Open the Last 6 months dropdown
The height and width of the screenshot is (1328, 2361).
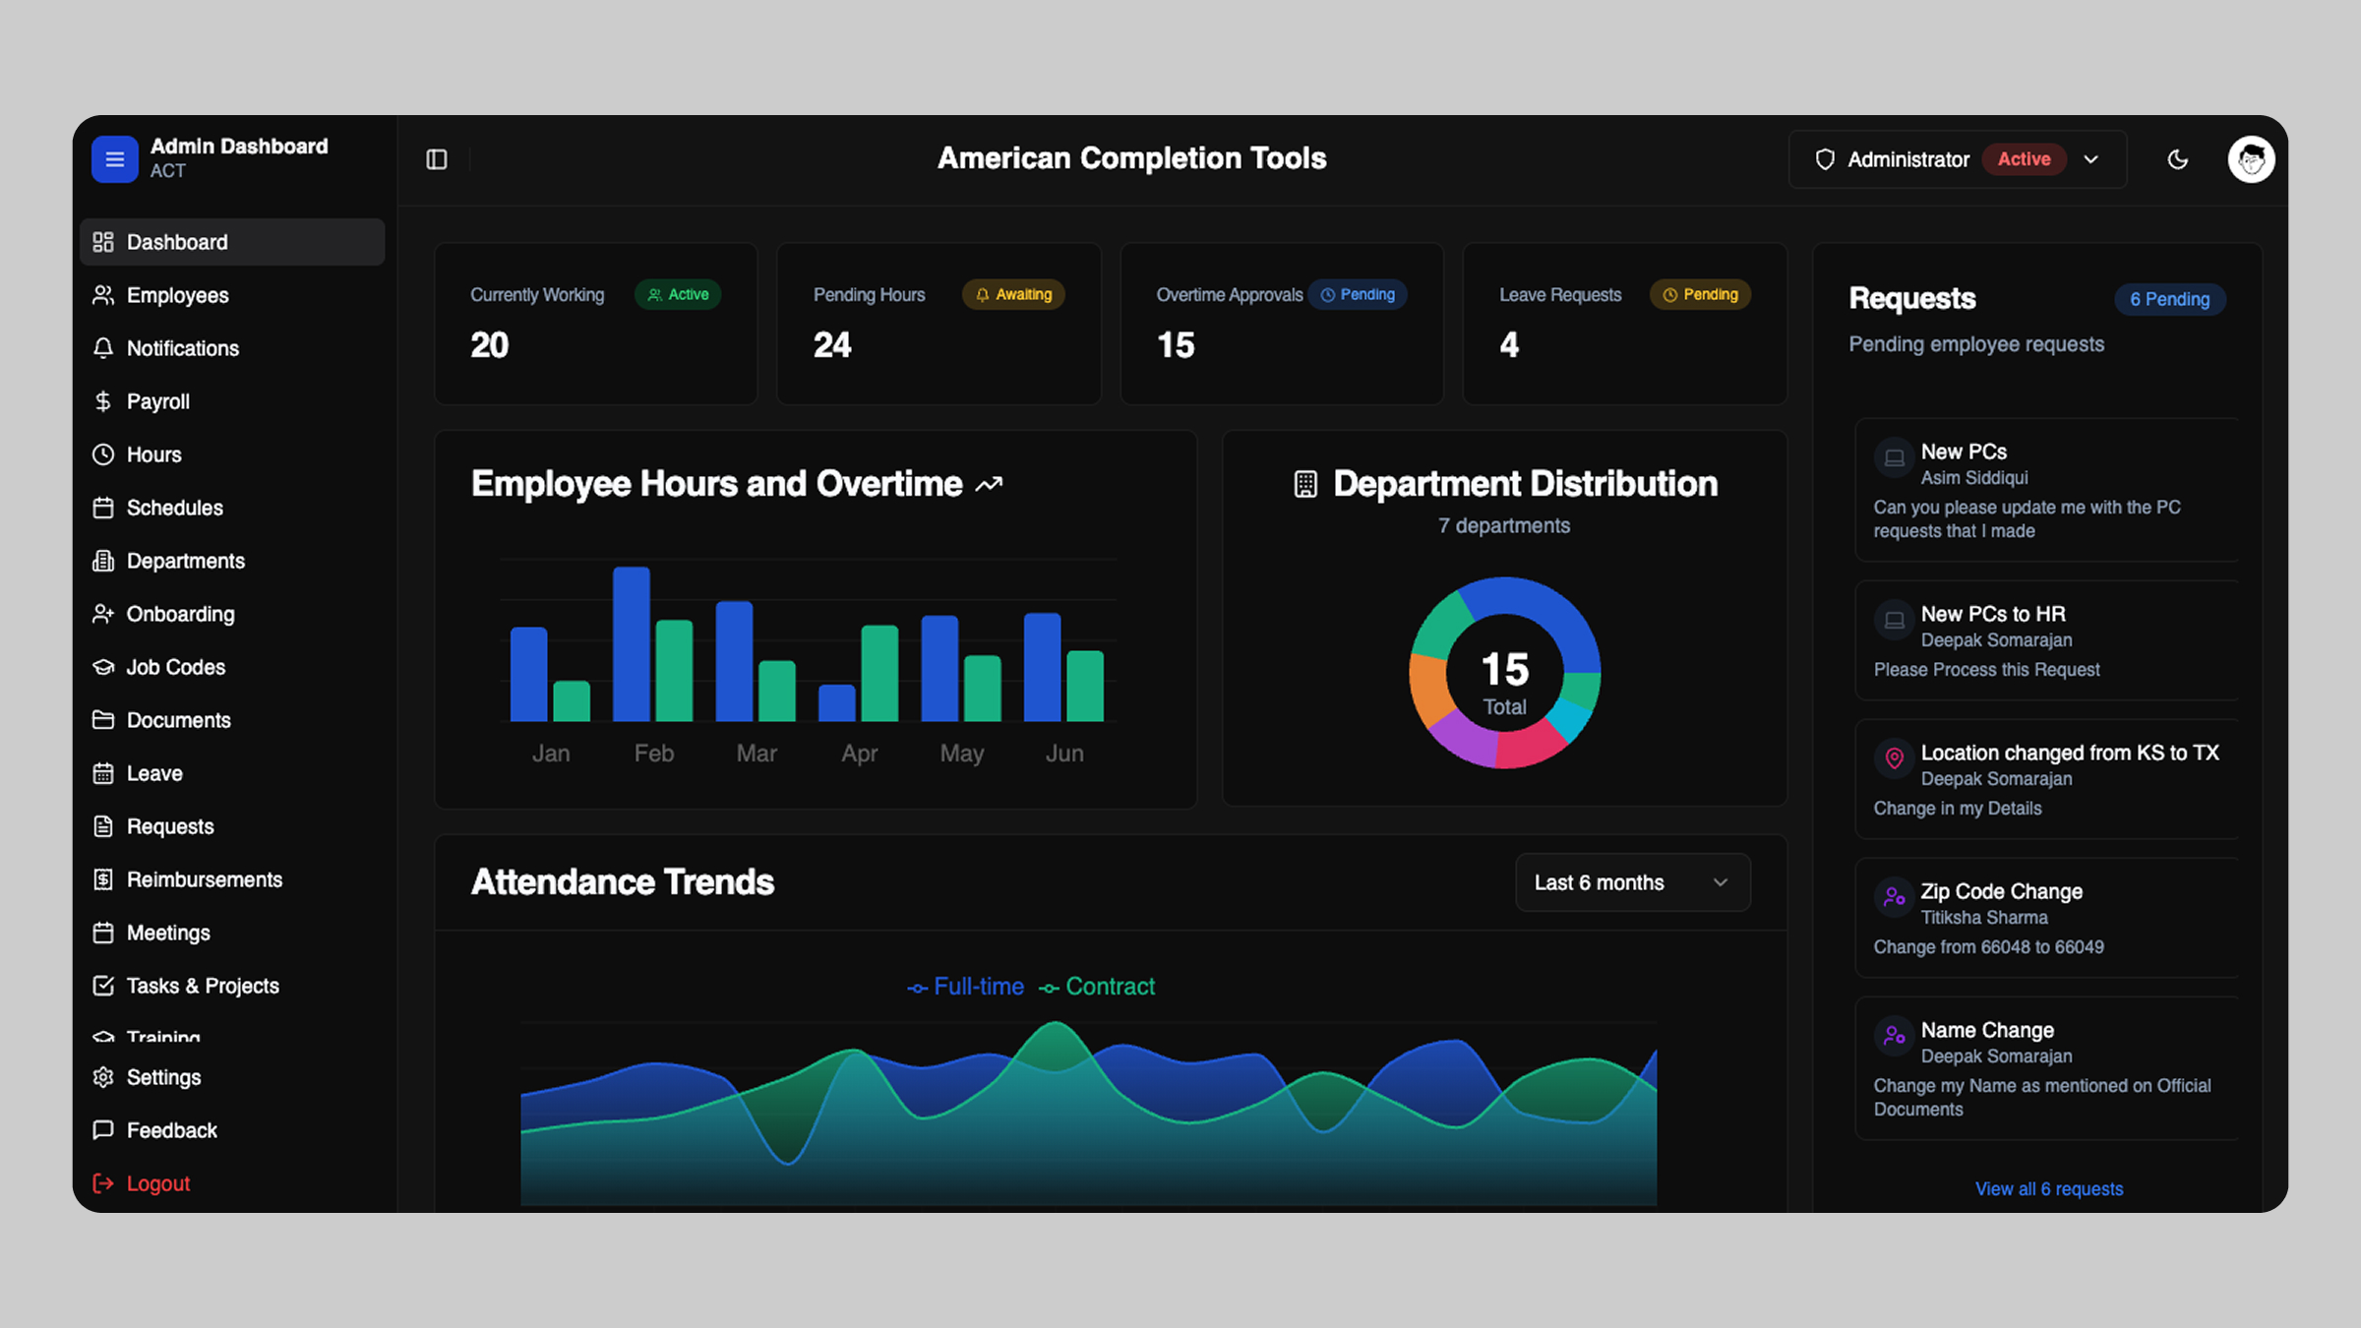(1632, 882)
